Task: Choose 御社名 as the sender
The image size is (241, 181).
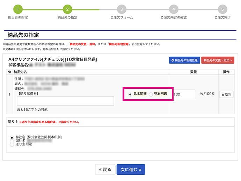Action: point(12,141)
